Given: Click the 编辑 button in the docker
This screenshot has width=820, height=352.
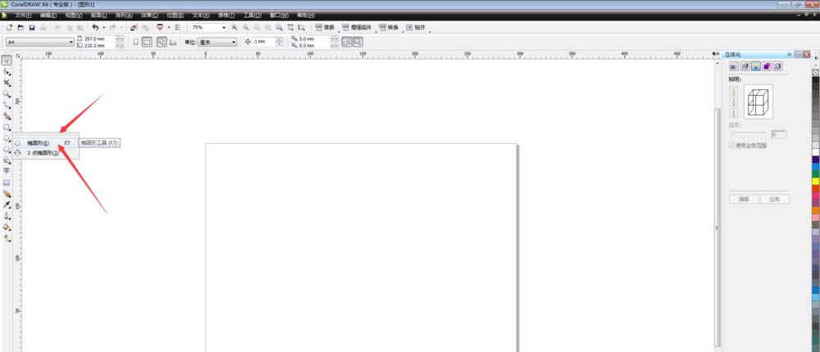Looking at the screenshot, I should 744,199.
